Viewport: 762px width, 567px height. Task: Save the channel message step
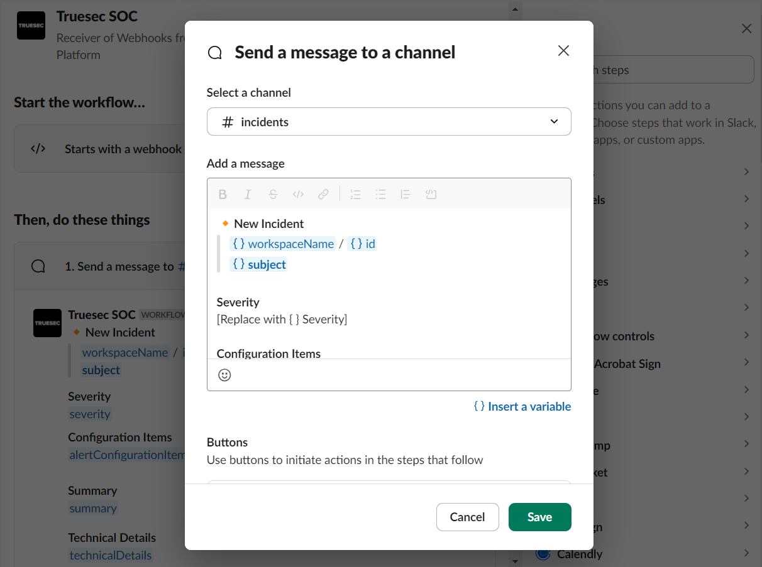539,517
